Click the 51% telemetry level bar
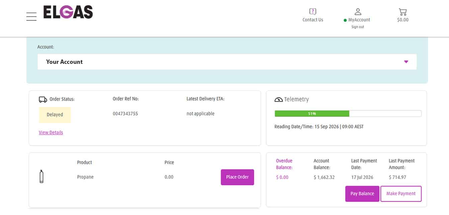Image resolution: width=449 pixels, height=215 pixels. coord(348,114)
